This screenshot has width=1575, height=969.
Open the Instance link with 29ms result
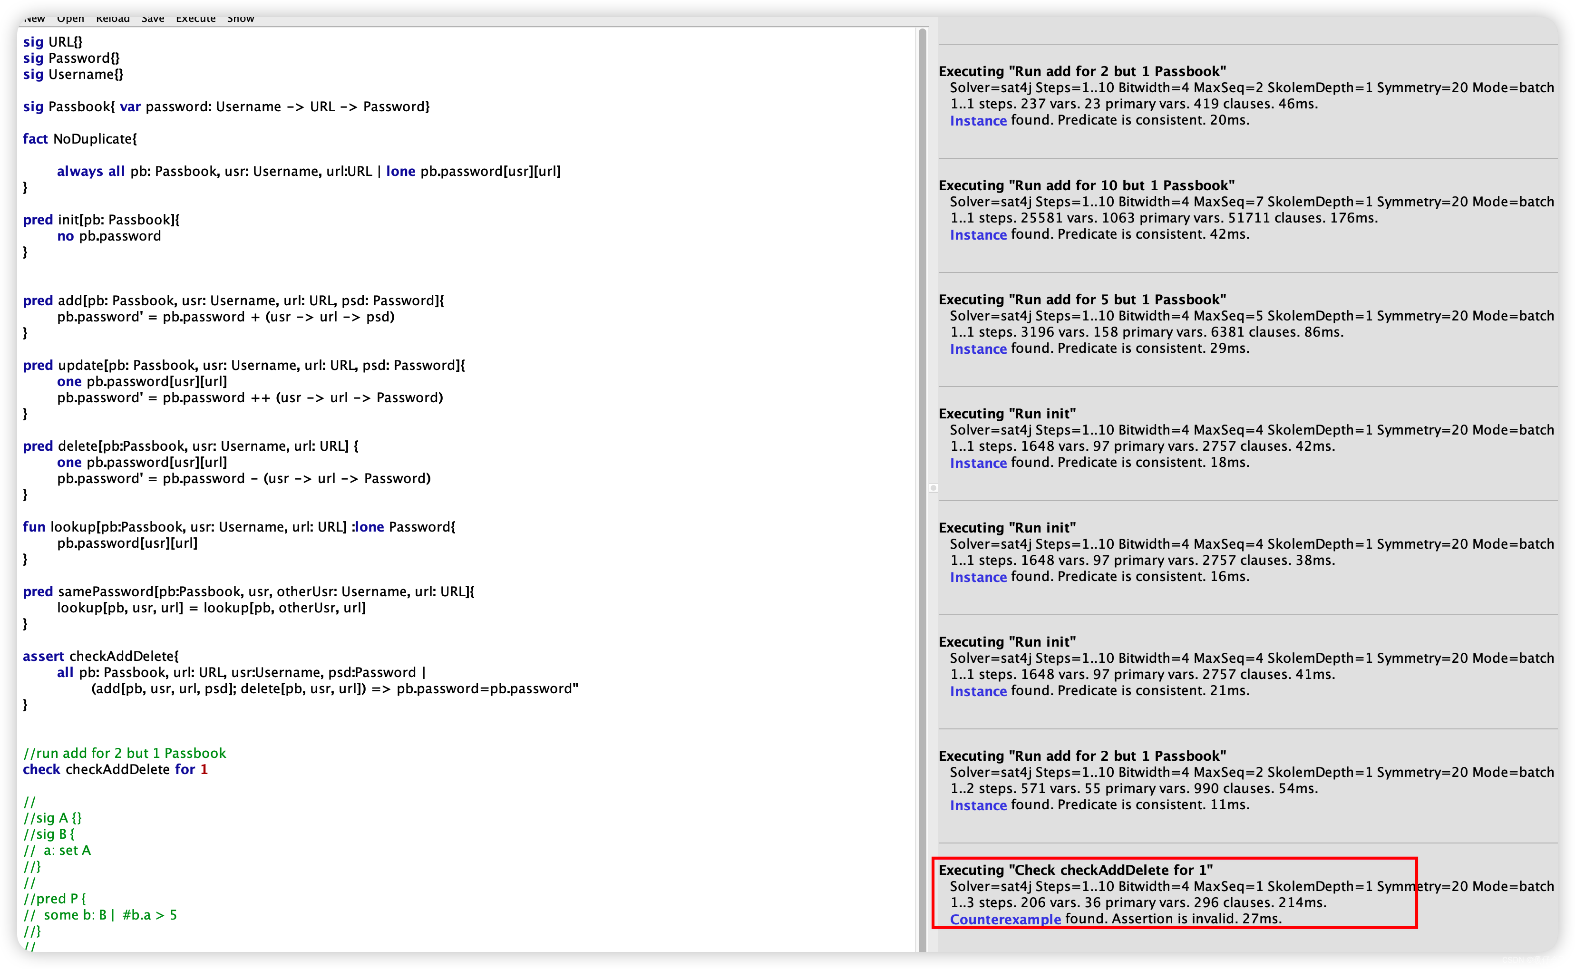pos(978,349)
